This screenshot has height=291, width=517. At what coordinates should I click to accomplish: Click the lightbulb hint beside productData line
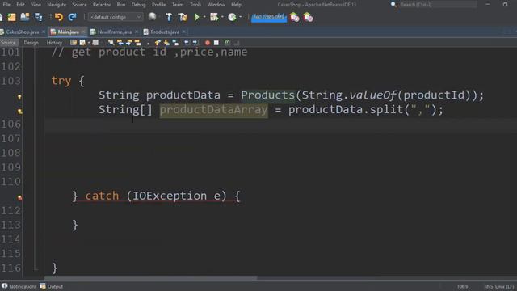pos(19,97)
